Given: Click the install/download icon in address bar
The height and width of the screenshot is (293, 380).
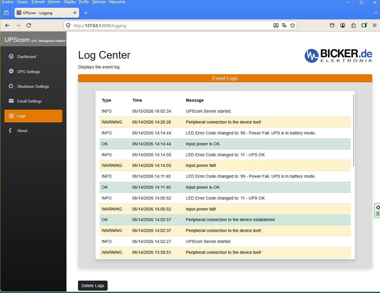Looking at the screenshot, I should pyautogui.click(x=276, y=26).
